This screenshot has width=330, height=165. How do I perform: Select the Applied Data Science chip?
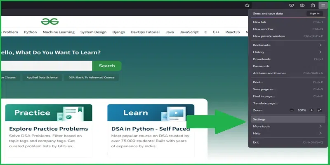click(42, 78)
